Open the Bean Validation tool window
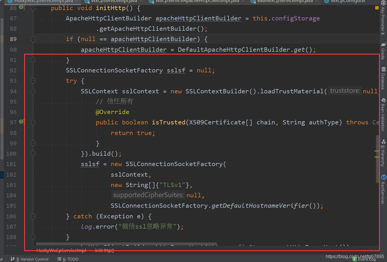387x262 pixels. 383,115
